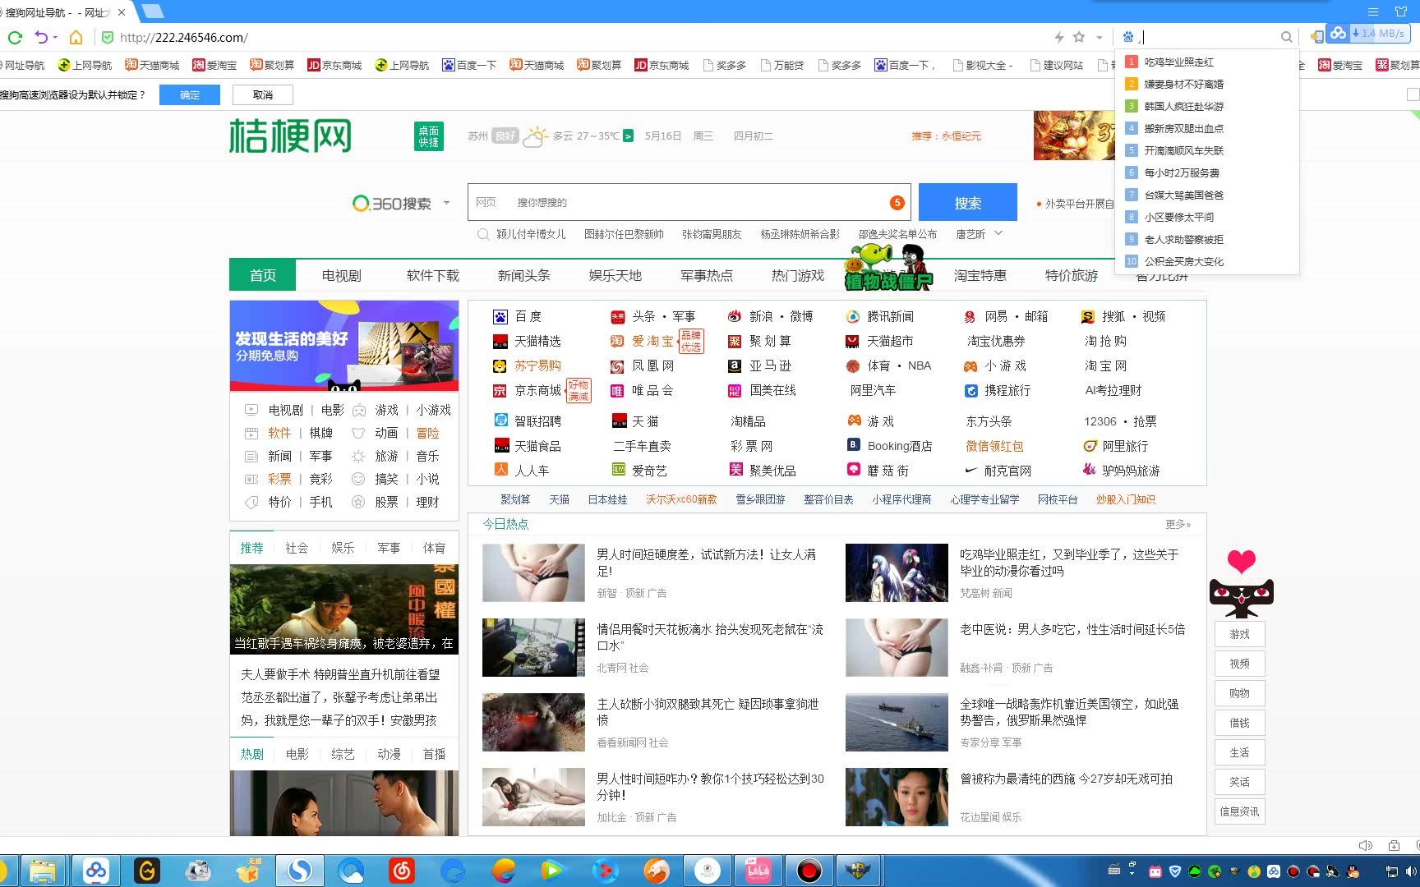Click the 游戏 floating sidebar button
Screen dimensions: 1420x887
pyautogui.click(x=1239, y=634)
